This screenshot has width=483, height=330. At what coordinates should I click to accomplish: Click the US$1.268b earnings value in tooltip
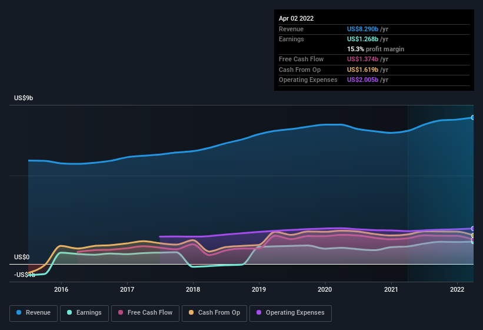(362, 39)
